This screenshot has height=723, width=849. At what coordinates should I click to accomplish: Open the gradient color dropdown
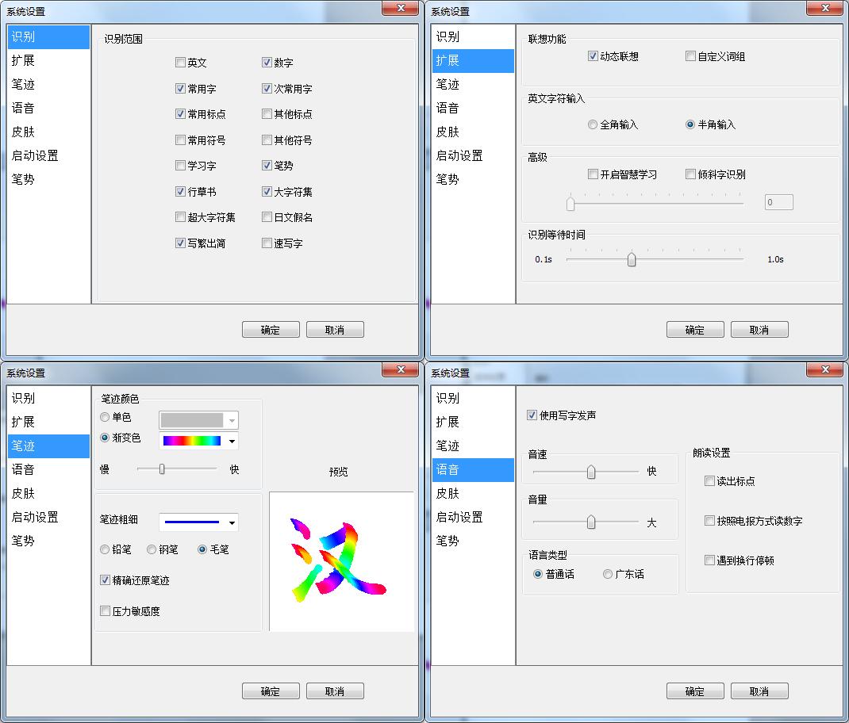pyautogui.click(x=198, y=441)
